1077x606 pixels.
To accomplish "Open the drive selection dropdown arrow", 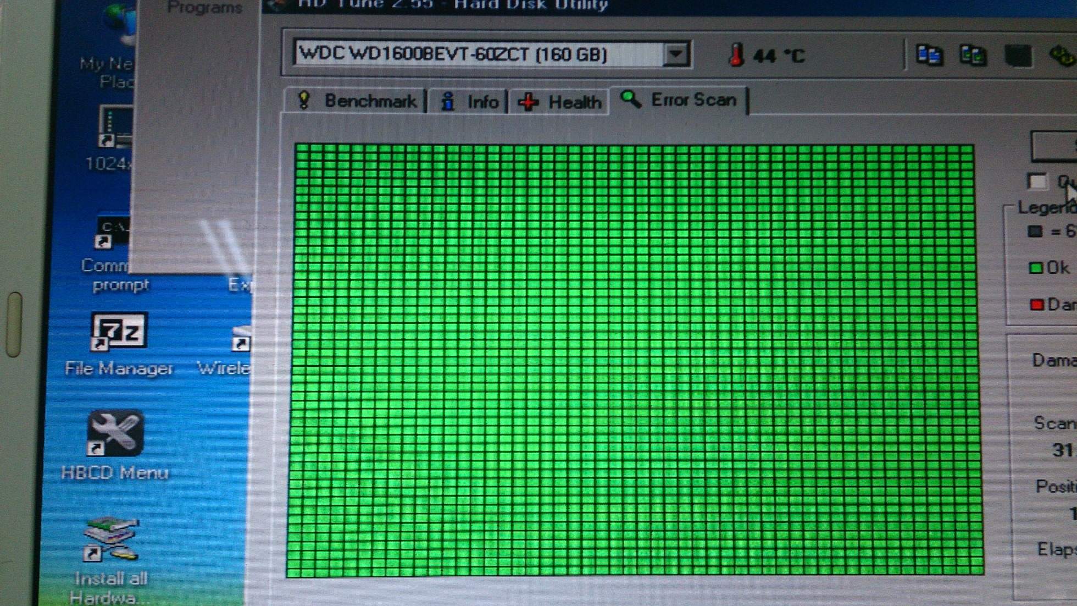I will tap(676, 54).
